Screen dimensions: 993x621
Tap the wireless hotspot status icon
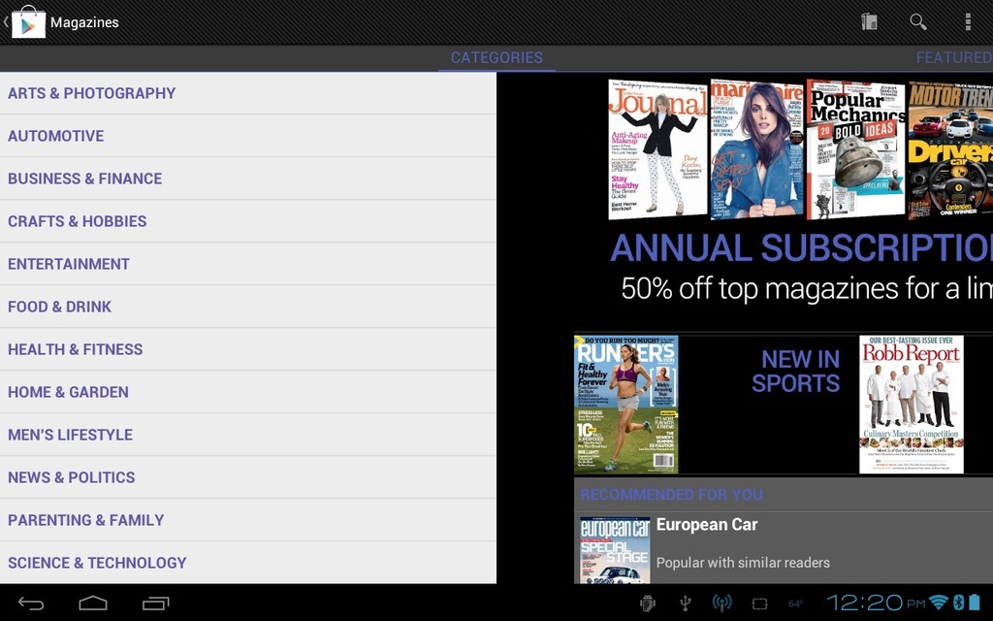point(721,604)
